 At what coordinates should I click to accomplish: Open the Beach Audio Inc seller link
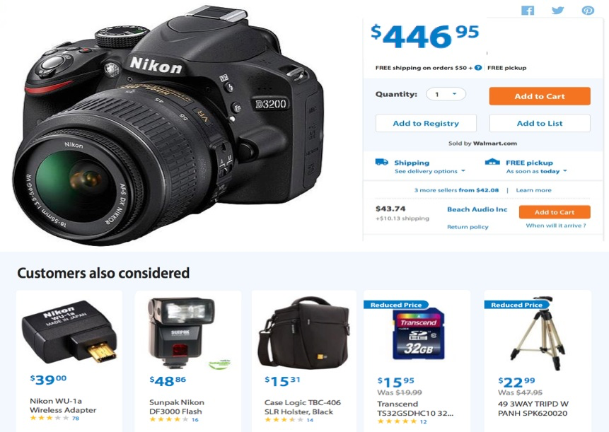pyautogui.click(x=477, y=209)
